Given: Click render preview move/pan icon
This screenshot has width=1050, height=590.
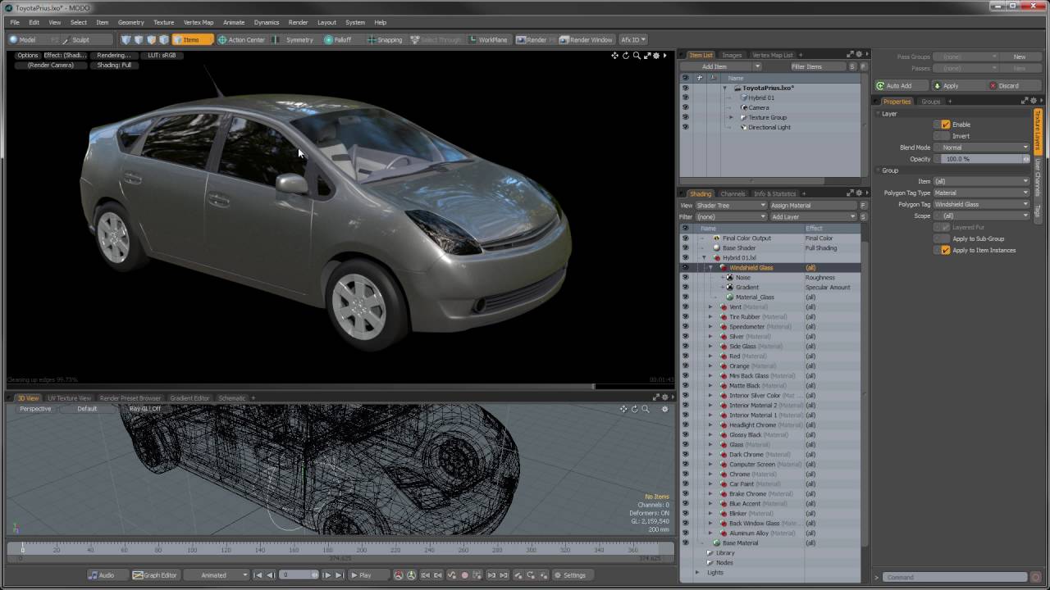Looking at the screenshot, I should click(614, 56).
